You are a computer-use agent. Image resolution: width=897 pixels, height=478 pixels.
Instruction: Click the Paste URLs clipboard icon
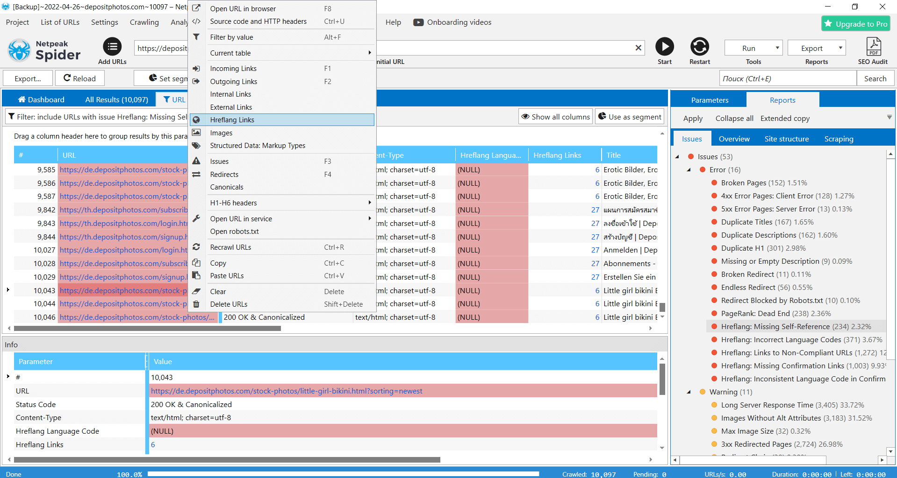tap(196, 275)
